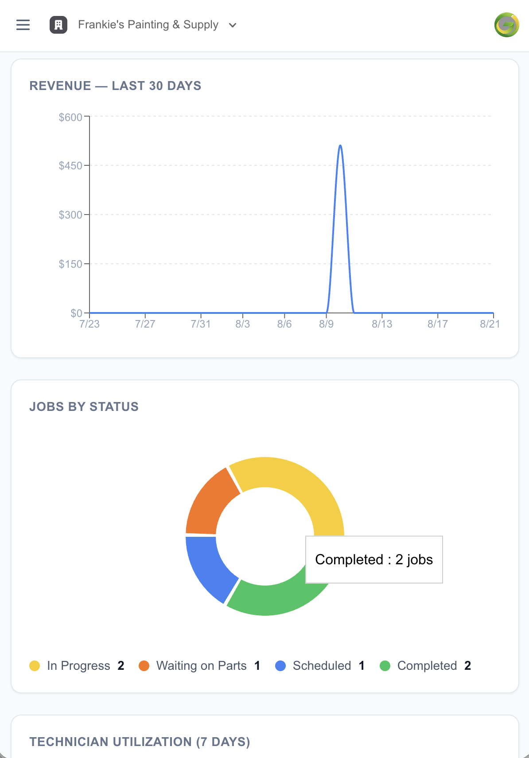This screenshot has height=758, width=529.
Task: Click the Technician Utilization (7 Days) heading
Action: click(140, 742)
